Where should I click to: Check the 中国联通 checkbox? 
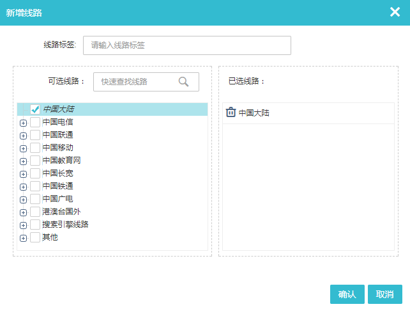(x=35, y=135)
